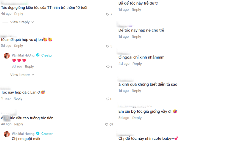Expand 'View 1 reply' thread

point(20,22)
